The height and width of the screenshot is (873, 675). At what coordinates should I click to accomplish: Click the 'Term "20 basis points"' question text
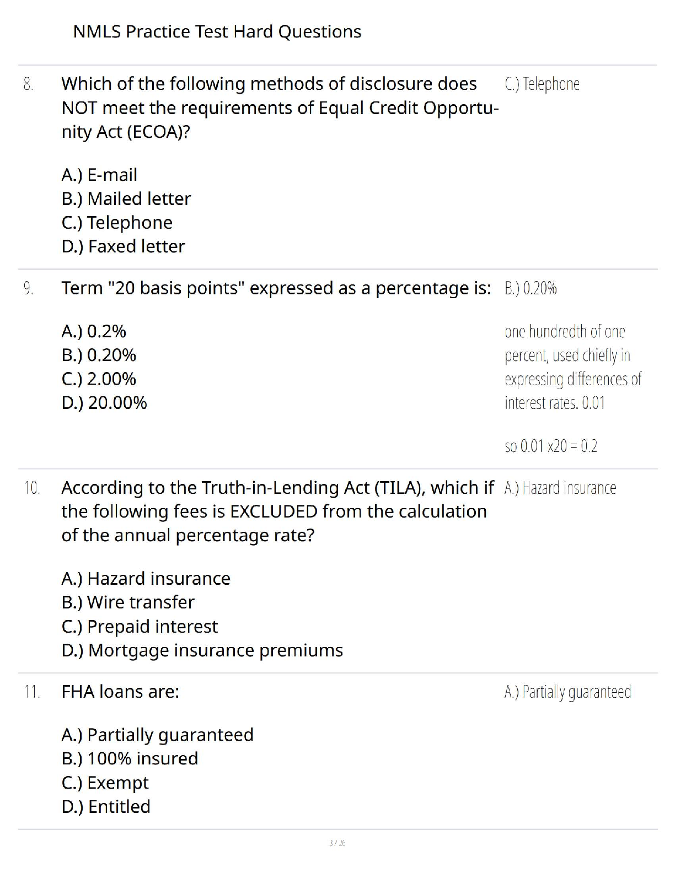[276, 288]
